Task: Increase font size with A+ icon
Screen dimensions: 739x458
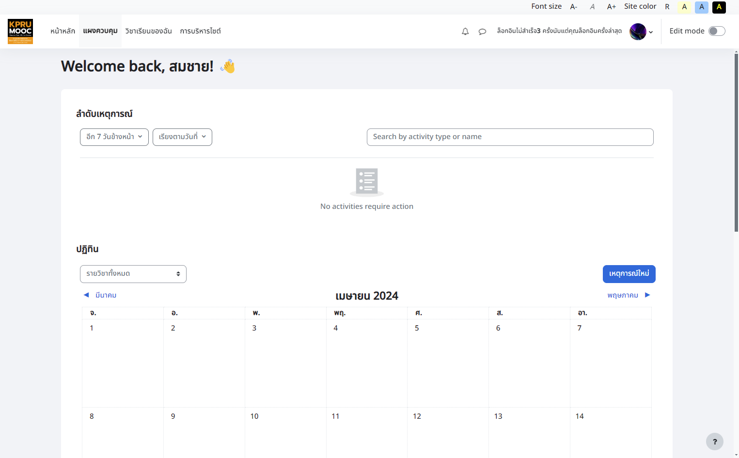Action: pyautogui.click(x=612, y=7)
